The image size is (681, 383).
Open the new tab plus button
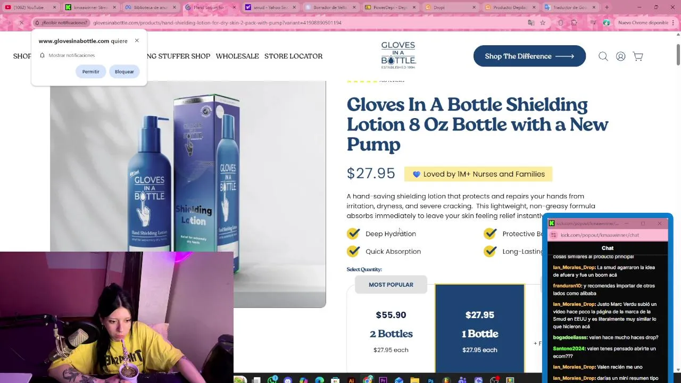(x=607, y=7)
